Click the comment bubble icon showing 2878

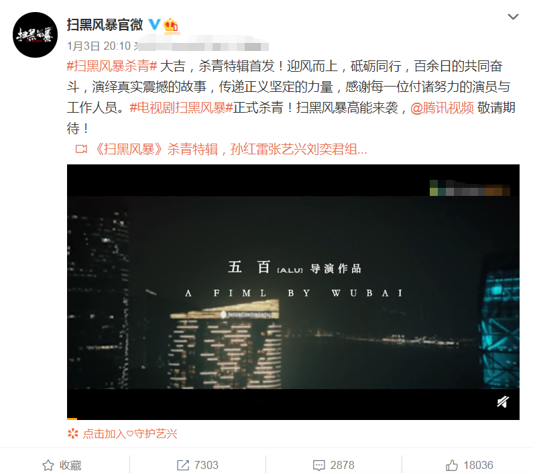pyautogui.click(x=319, y=465)
